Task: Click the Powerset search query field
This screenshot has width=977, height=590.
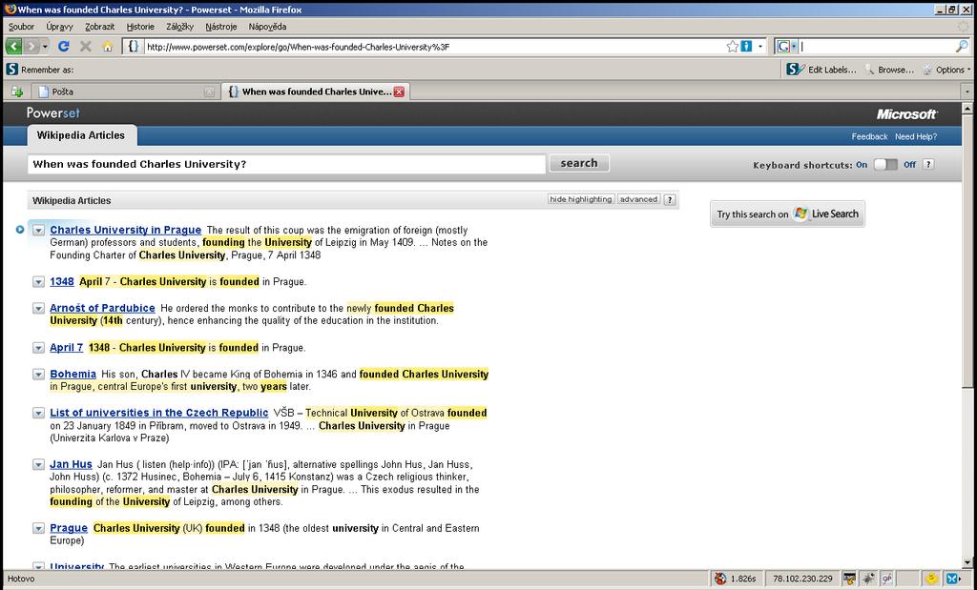Action: (x=286, y=164)
